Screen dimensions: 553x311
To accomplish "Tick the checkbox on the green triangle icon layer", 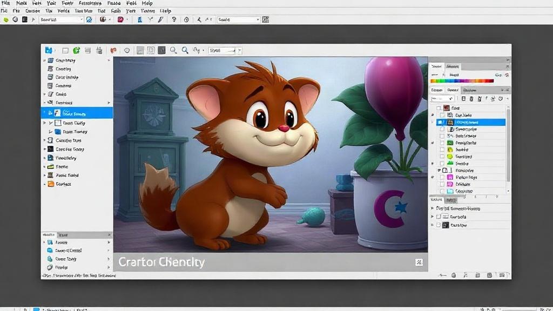I will point(442,163).
